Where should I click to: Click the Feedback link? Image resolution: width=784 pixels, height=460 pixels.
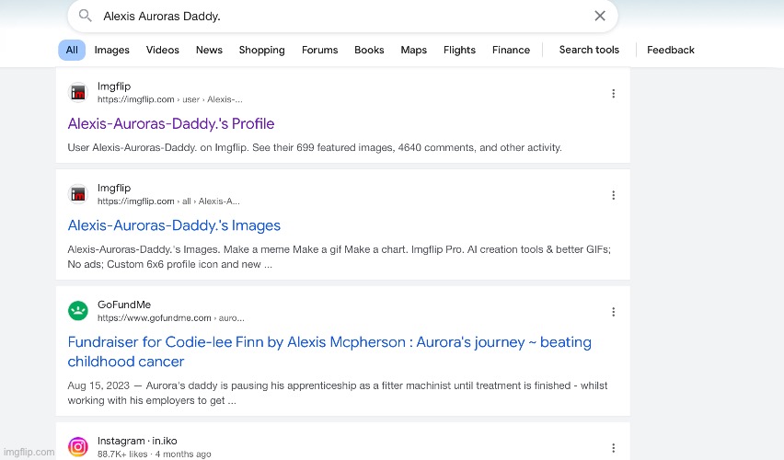click(671, 50)
